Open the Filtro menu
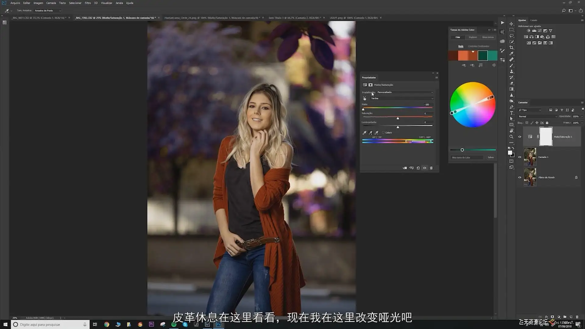The image size is (585, 329). (88, 3)
